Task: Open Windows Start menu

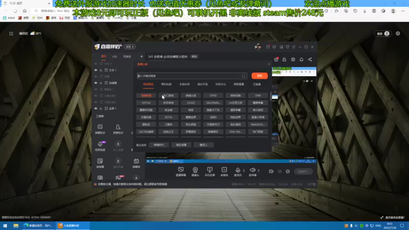Action: pyautogui.click(x=5, y=225)
